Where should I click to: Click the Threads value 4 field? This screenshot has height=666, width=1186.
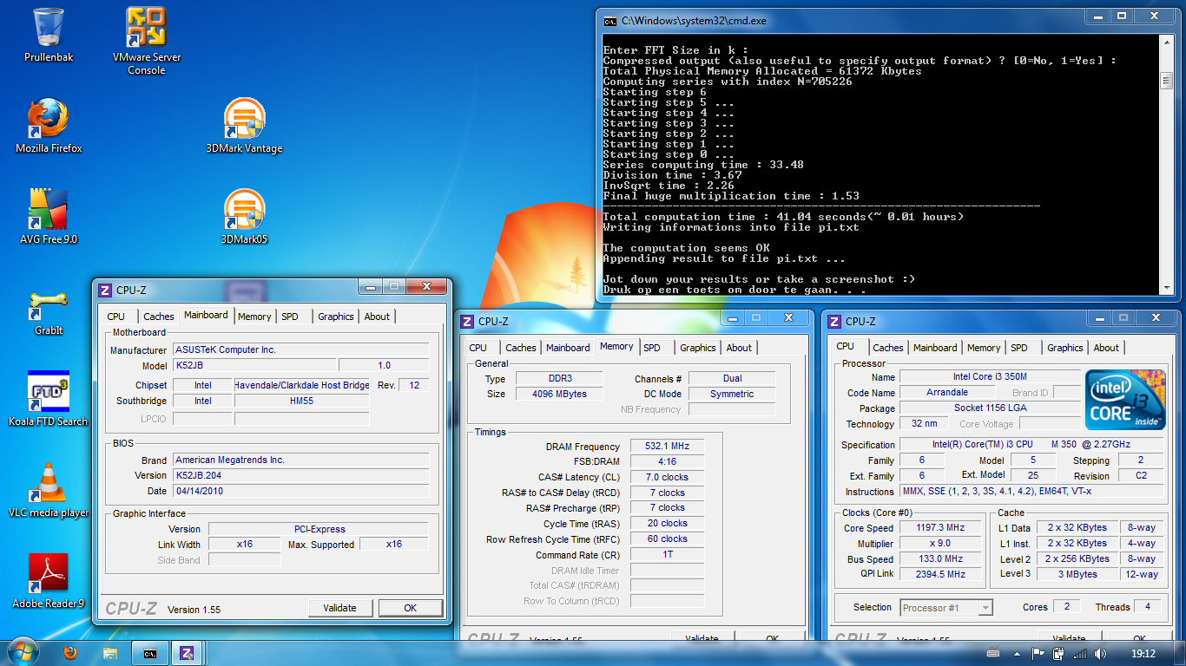click(1147, 607)
